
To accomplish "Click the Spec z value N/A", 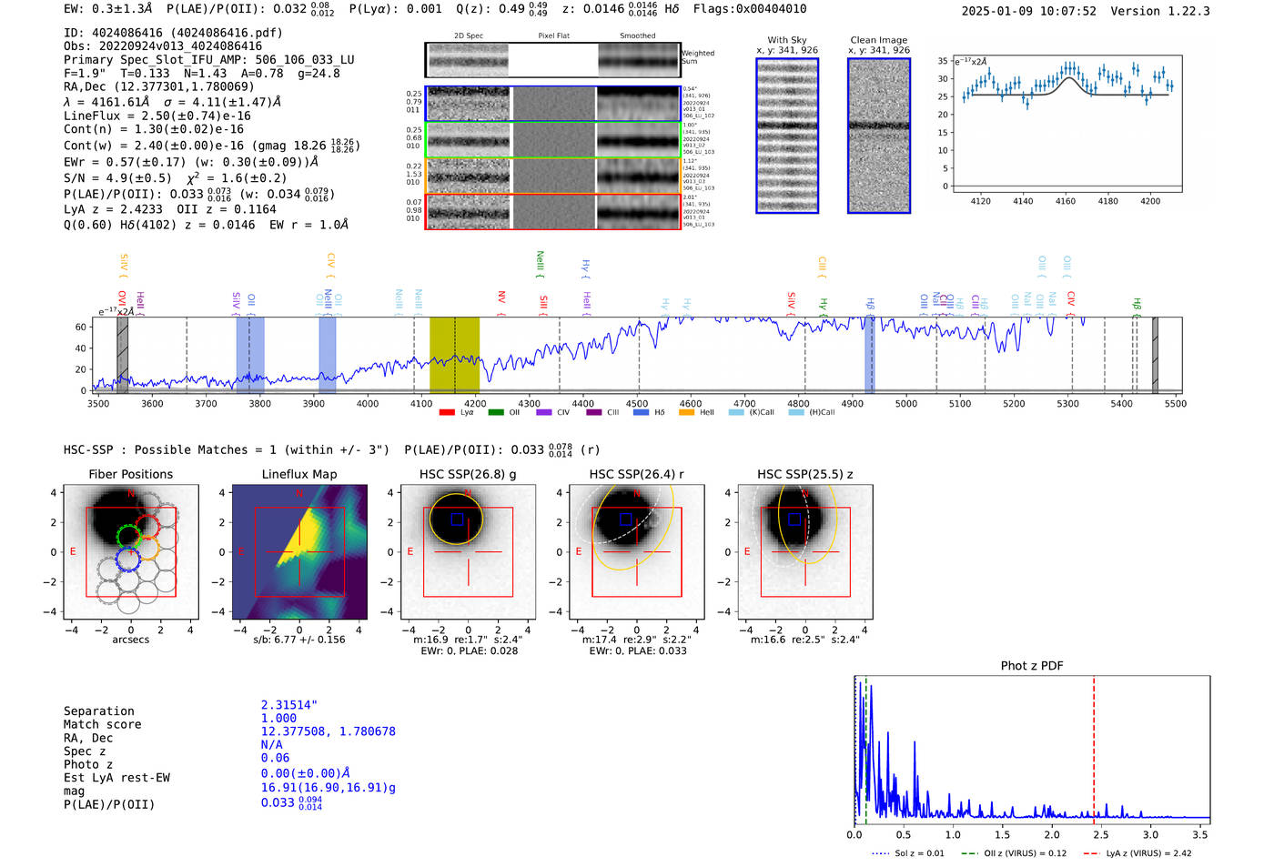I will click(x=271, y=744).
